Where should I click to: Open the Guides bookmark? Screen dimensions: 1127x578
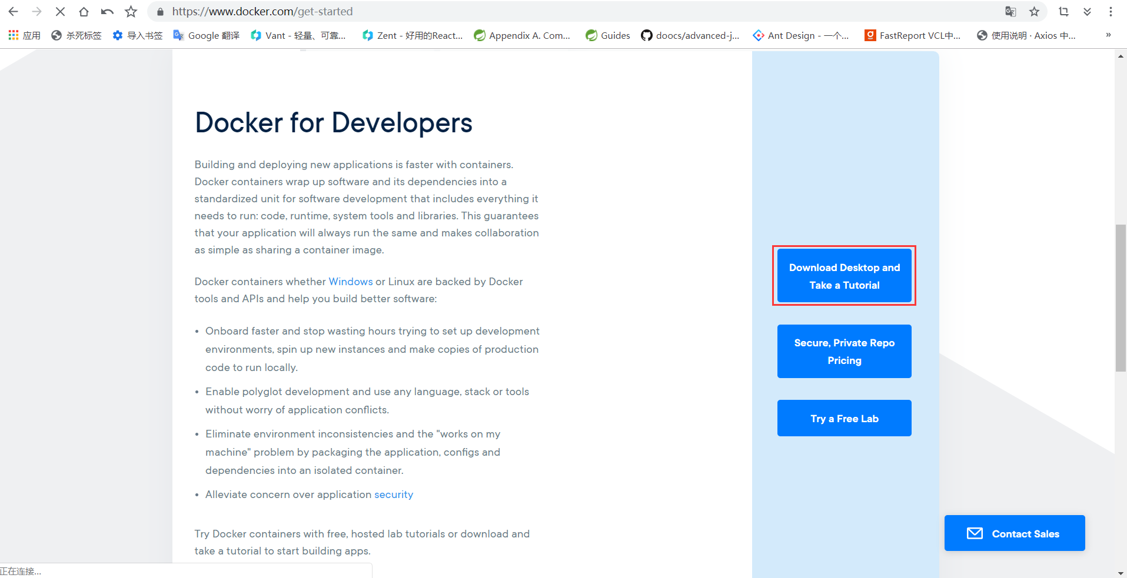pos(608,35)
